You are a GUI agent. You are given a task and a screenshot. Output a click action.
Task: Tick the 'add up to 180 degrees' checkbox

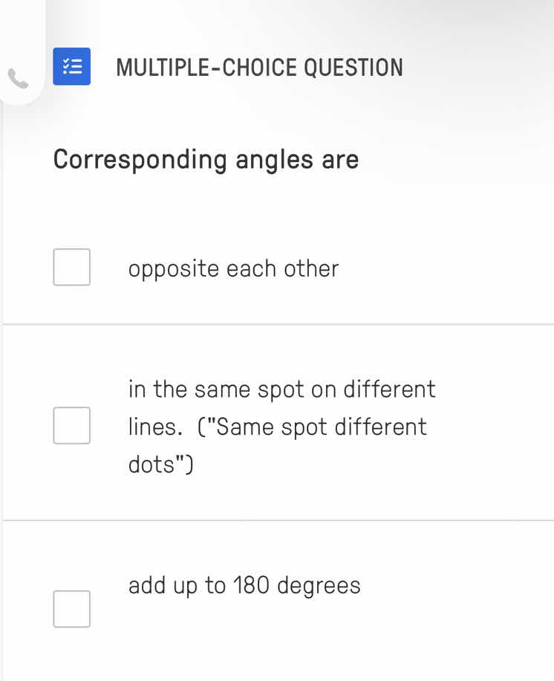click(71, 609)
